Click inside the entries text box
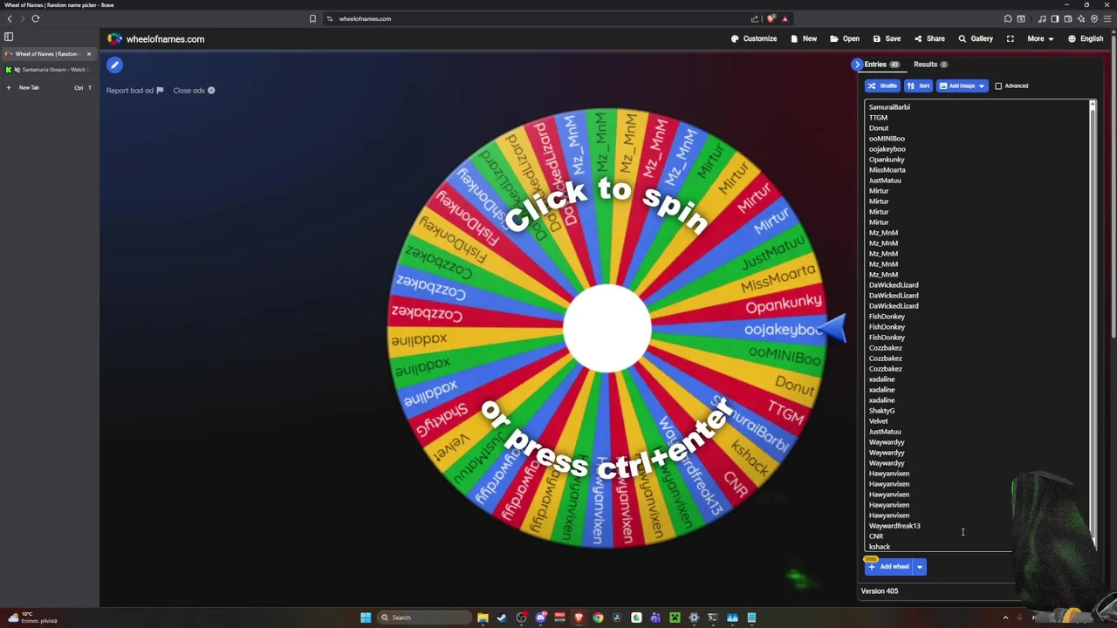Screen dimensions: 1117x628 click(x=976, y=326)
